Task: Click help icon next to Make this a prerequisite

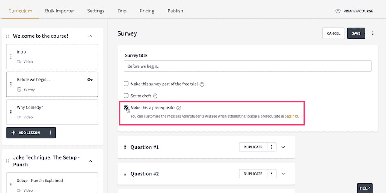Action: [x=179, y=108]
